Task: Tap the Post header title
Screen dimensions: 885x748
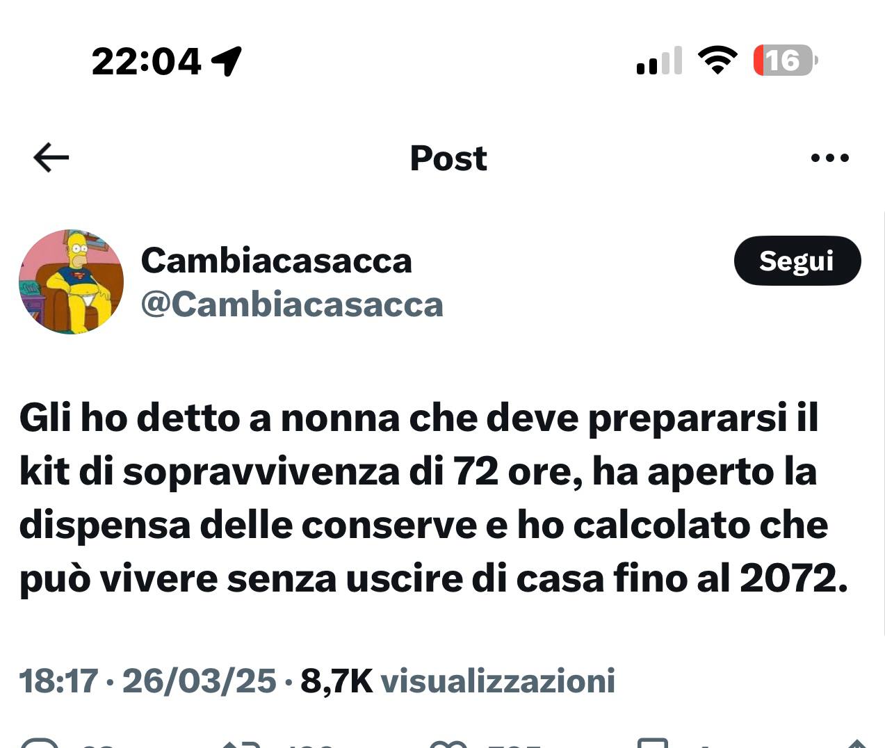Action: (448, 158)
